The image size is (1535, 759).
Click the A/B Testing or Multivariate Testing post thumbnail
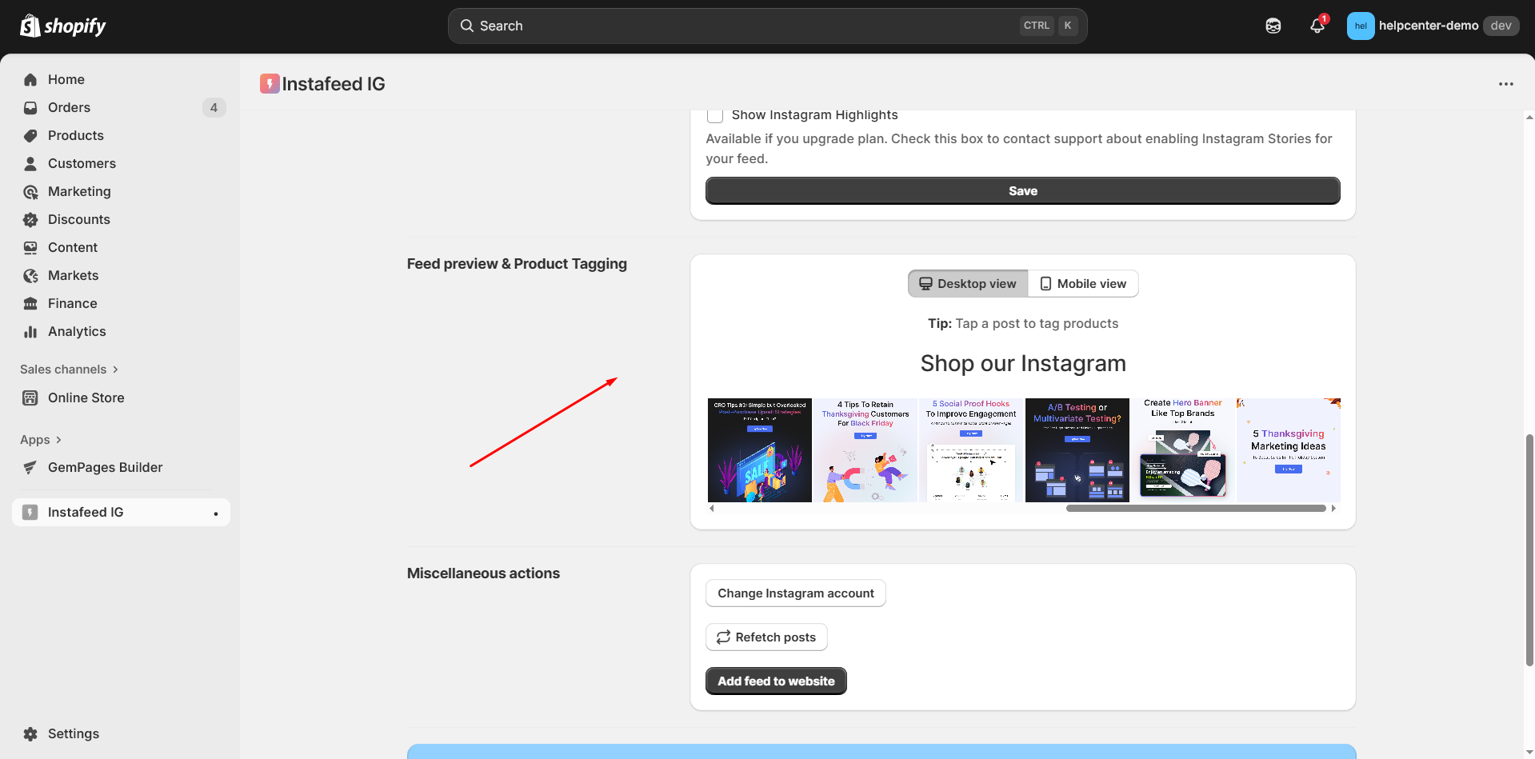pyautogui.click(x=1076, y=449)
